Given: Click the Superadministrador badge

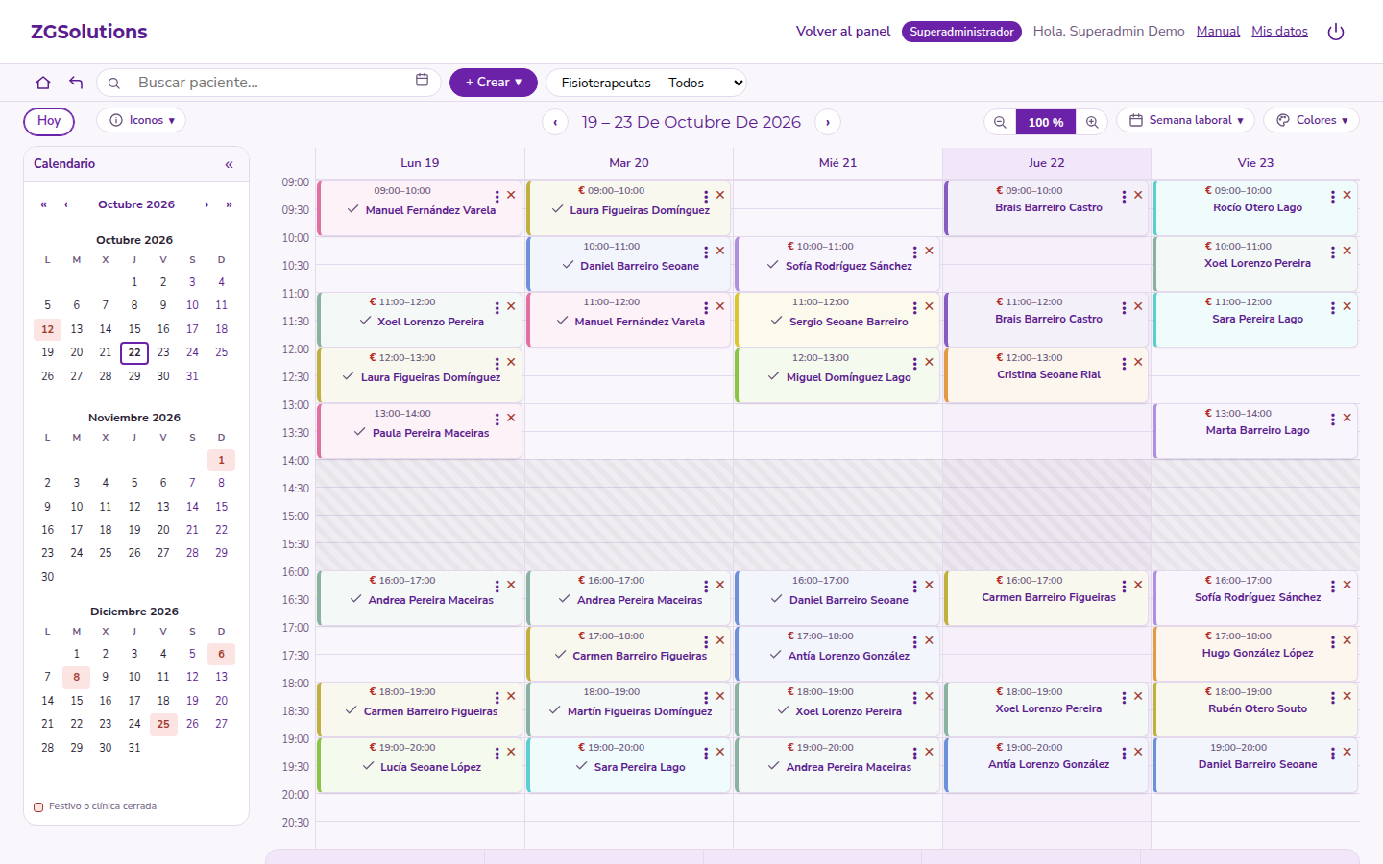Looking at the screenshot, I should point(961,32).
